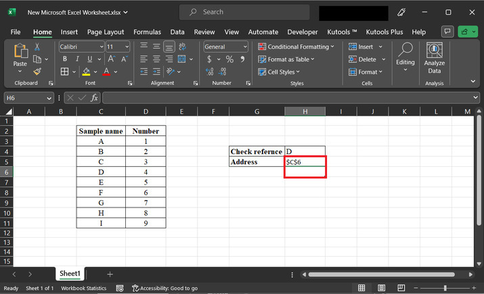Click cell H5 containing $C$6

[305, 162]
